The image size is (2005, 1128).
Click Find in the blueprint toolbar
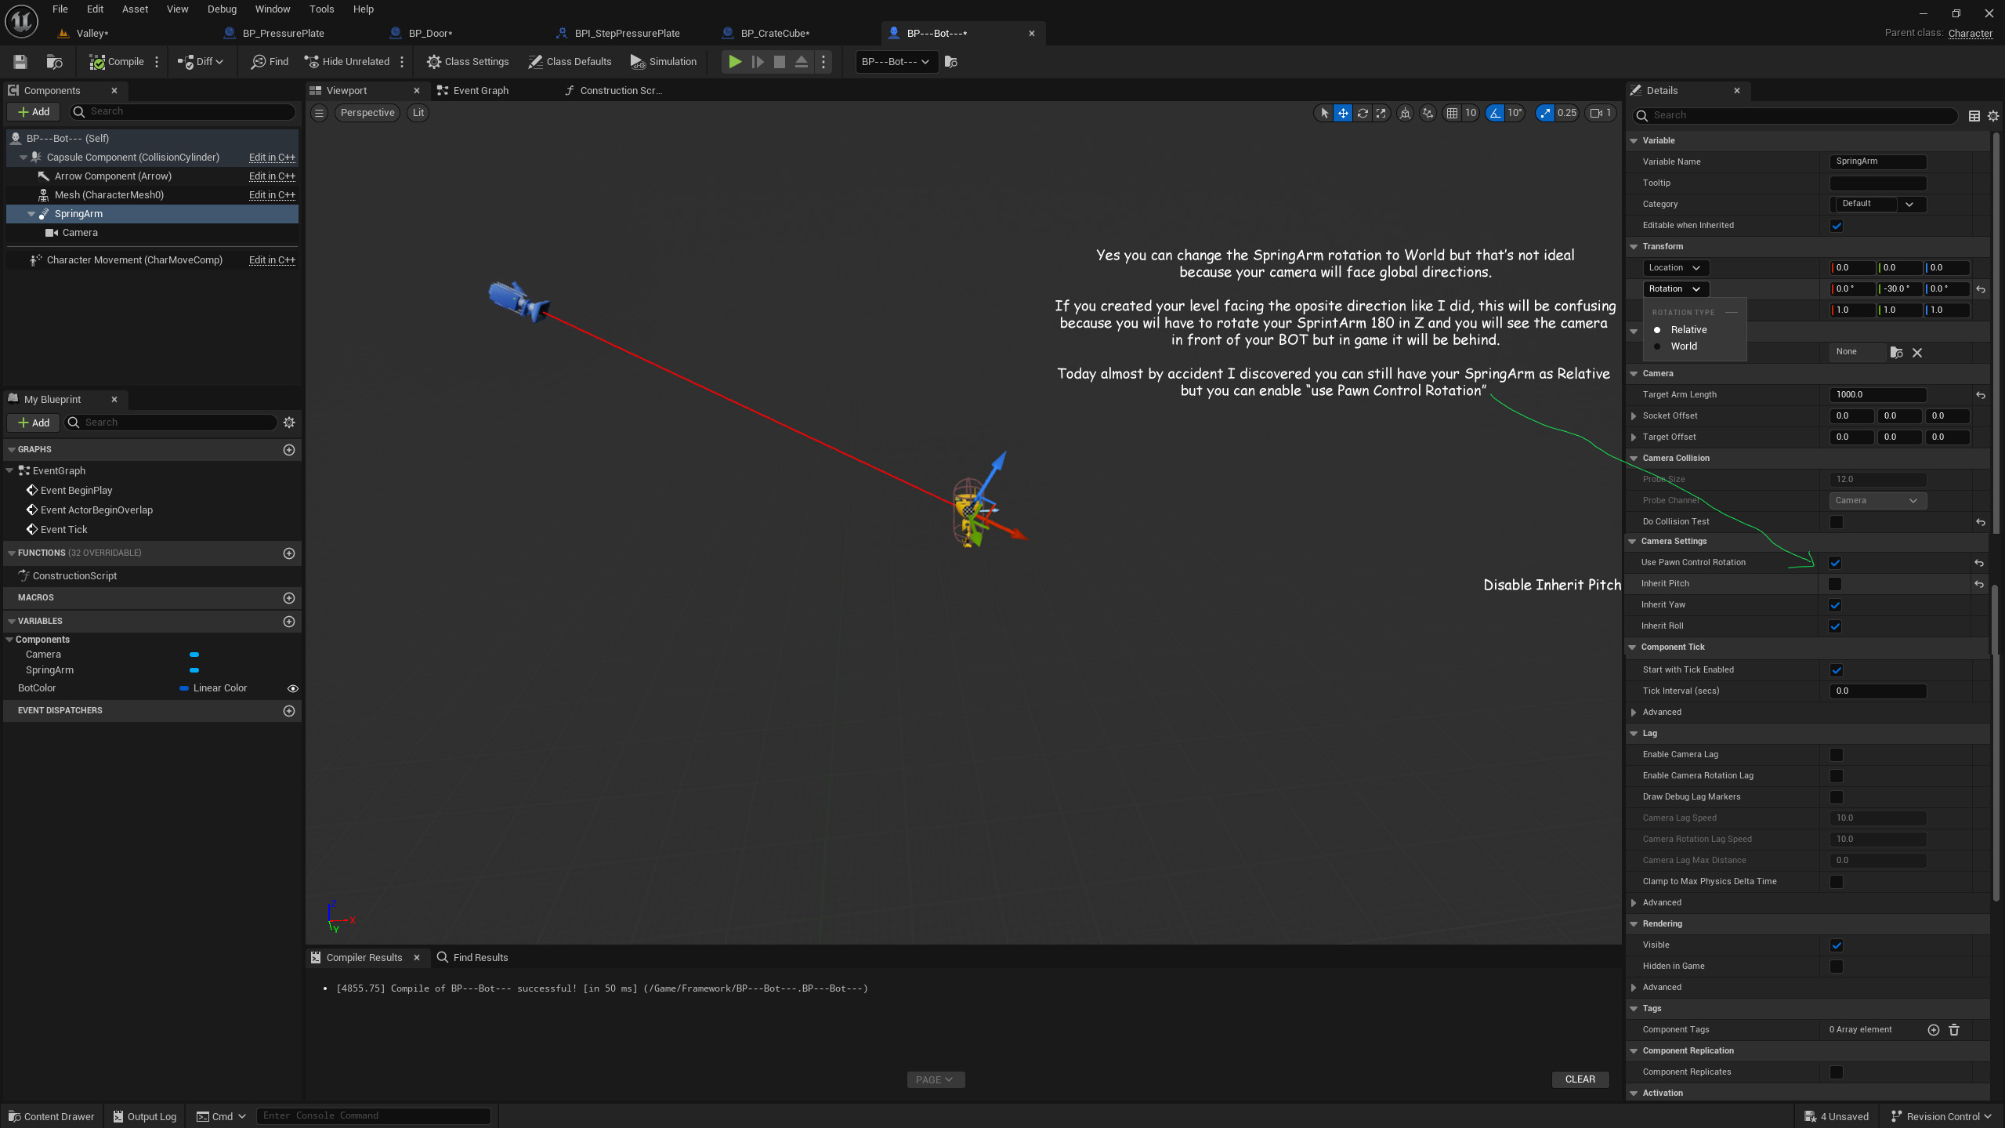[x=270, y=62]
